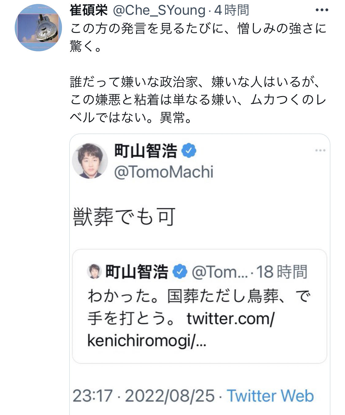Click the small 町山智浩 avatar in the quoted tweet
345x415 pixels.
point(94,272)
